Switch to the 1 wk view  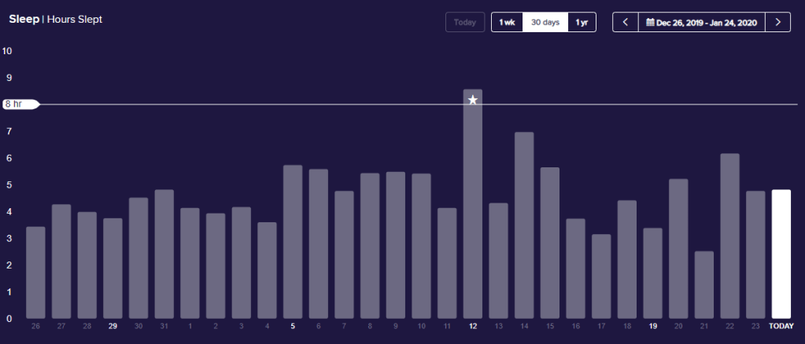coord(508,22)
